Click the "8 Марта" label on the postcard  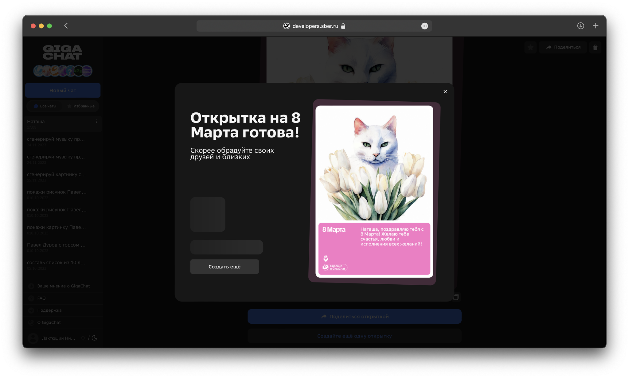point(334,230)
